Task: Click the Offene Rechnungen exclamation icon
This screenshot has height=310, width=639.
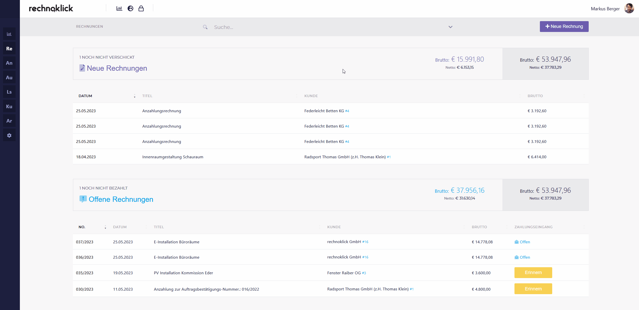Action: [83, 199]
